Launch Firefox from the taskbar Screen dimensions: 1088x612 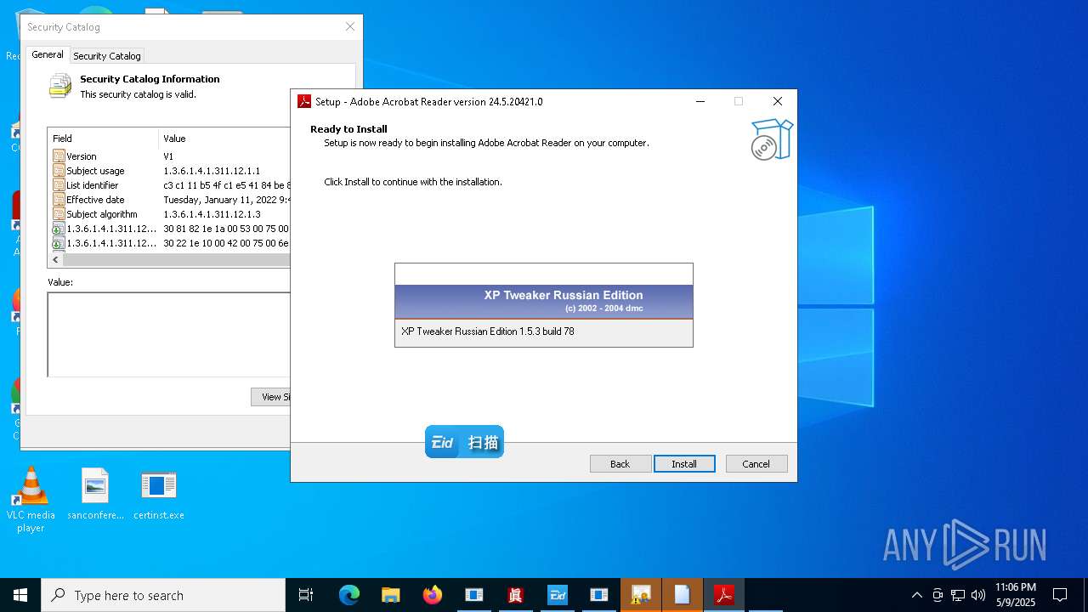[x=433, y=595]
